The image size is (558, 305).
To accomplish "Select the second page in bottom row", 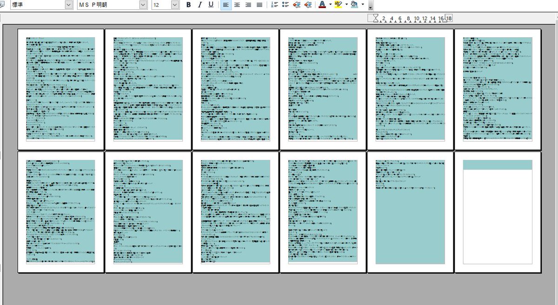I will 148,212.
